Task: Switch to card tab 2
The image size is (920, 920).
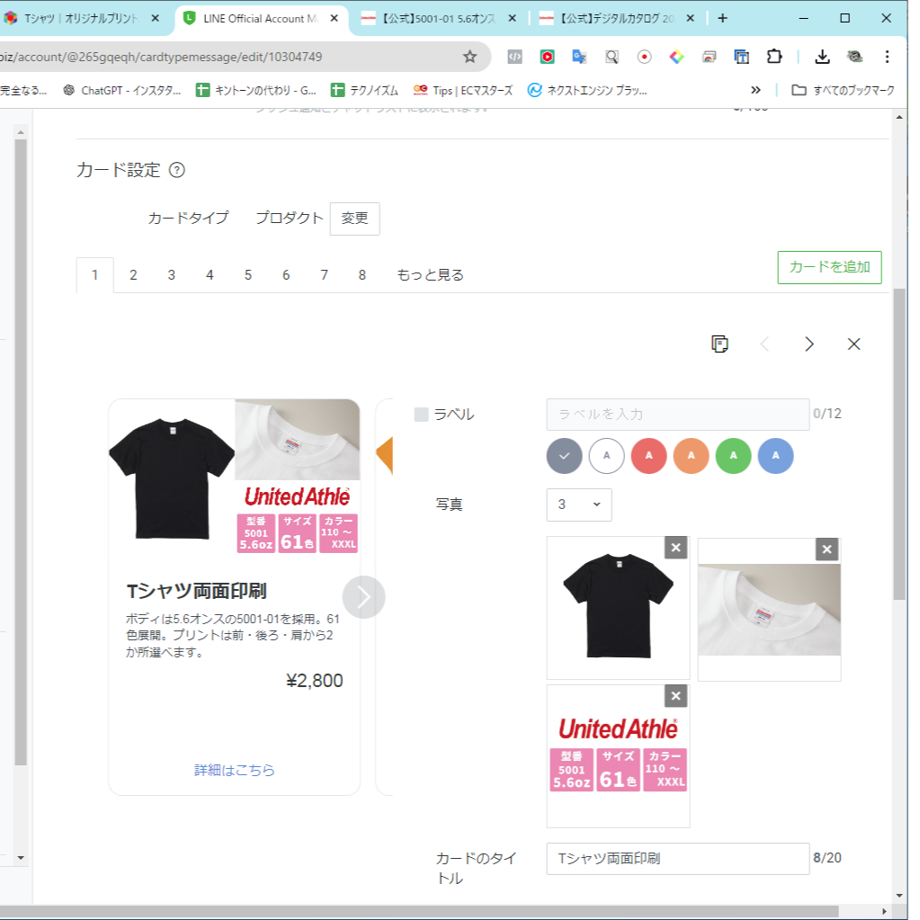Action: pos(133,274)
